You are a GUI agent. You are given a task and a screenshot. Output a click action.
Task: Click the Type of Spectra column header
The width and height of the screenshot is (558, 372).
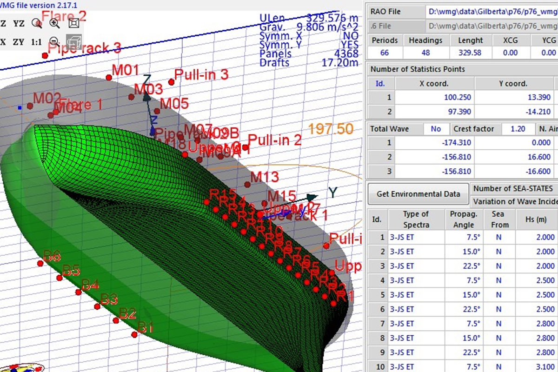[416, 219]
